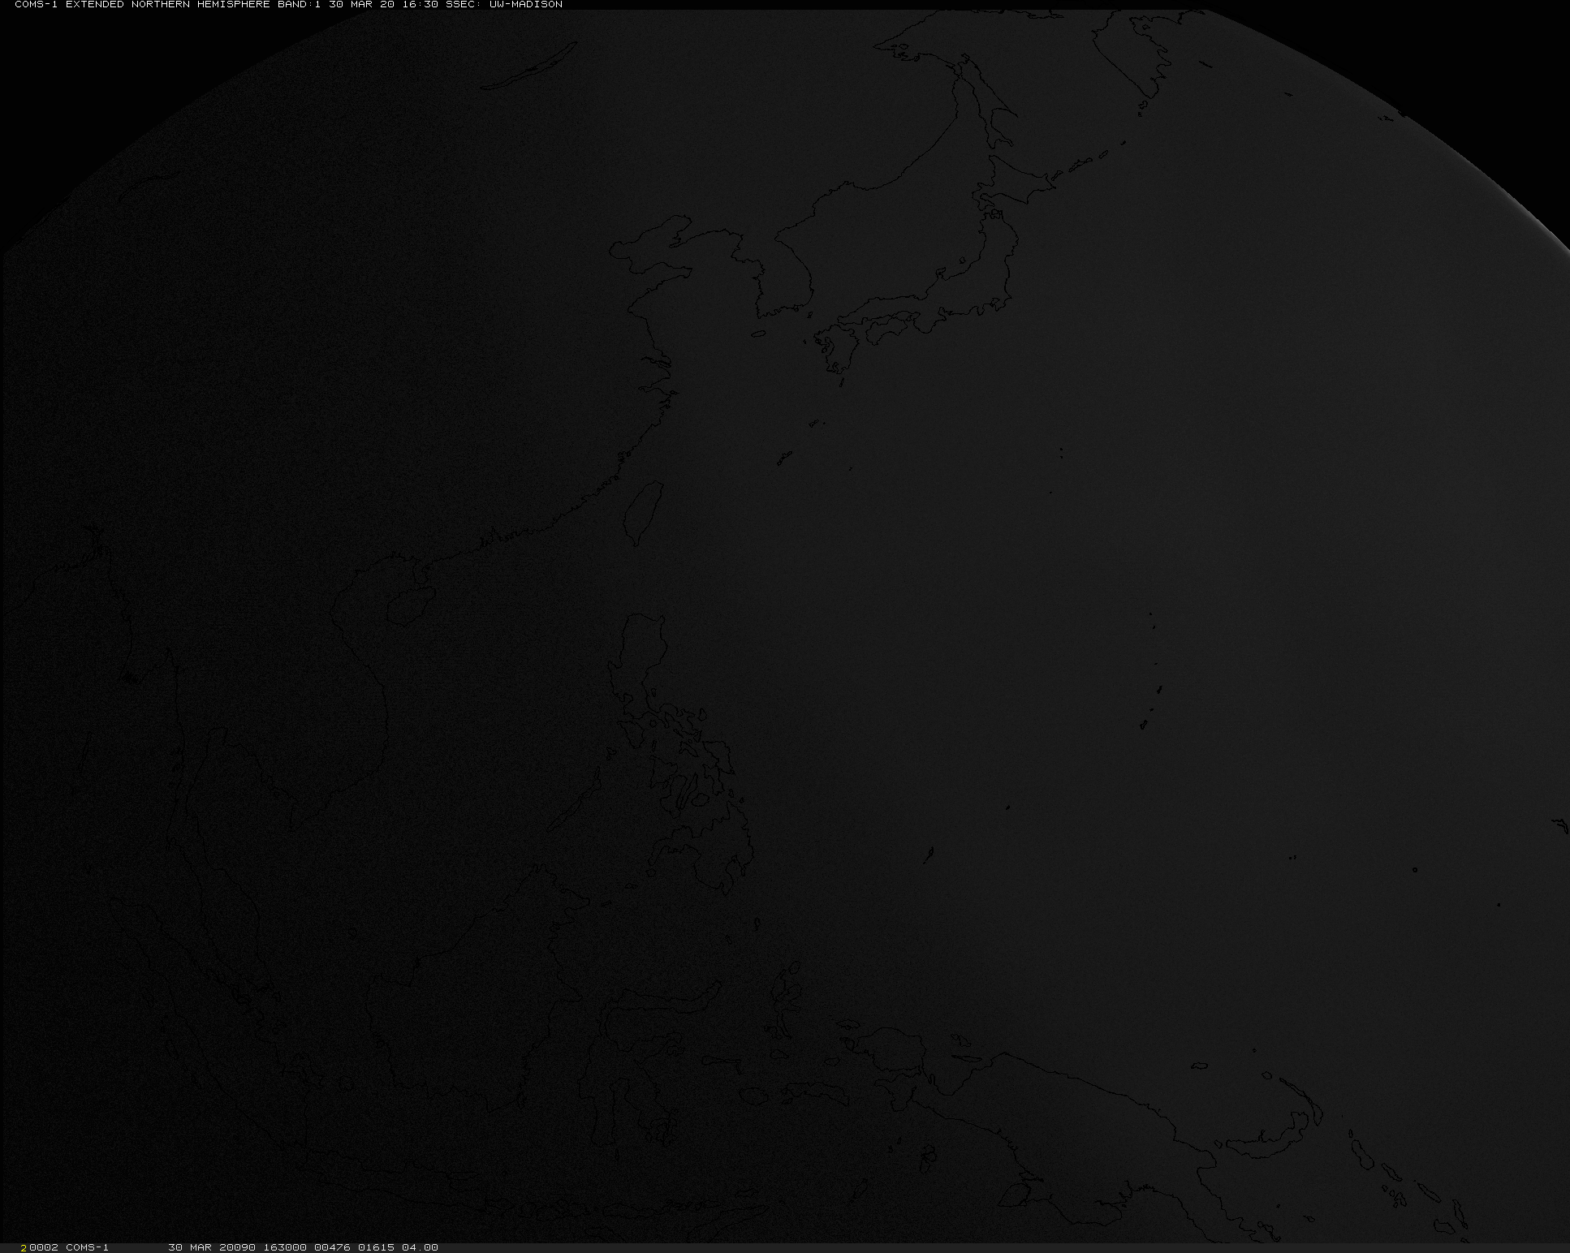
Task: Click the Hainan island outline on the map
Action: (411, 605)
